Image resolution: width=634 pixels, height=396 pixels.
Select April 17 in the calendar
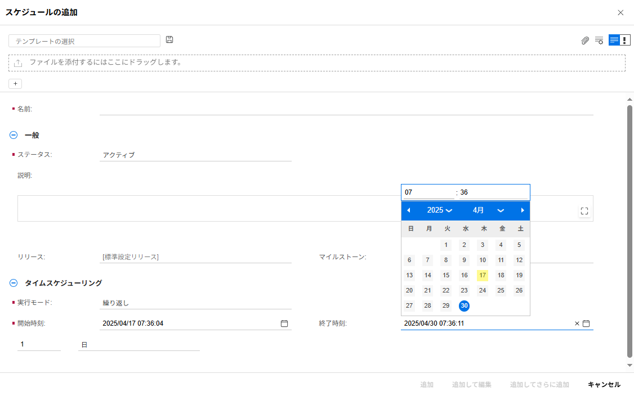click(483, 275)
